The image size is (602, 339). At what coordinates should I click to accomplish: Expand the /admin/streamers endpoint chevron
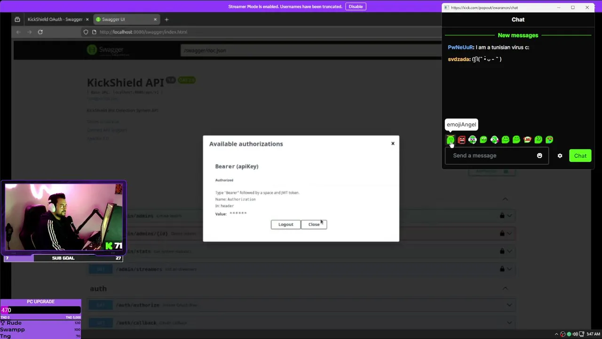[x=509, y=269]
